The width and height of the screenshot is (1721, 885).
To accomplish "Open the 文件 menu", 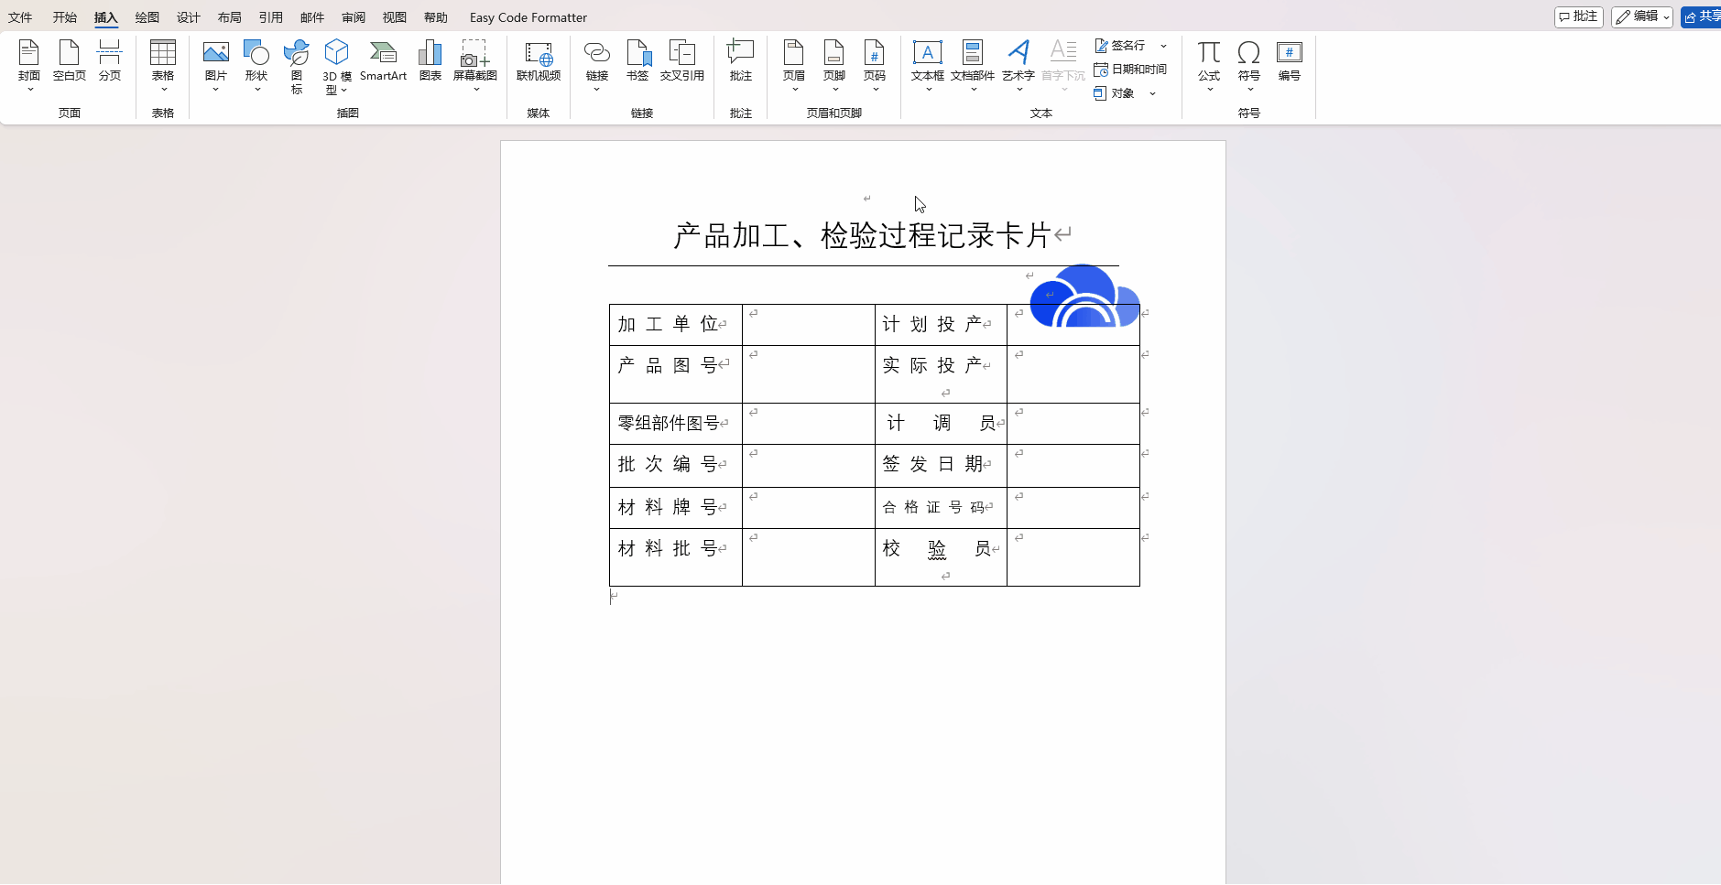I will 20,17.
